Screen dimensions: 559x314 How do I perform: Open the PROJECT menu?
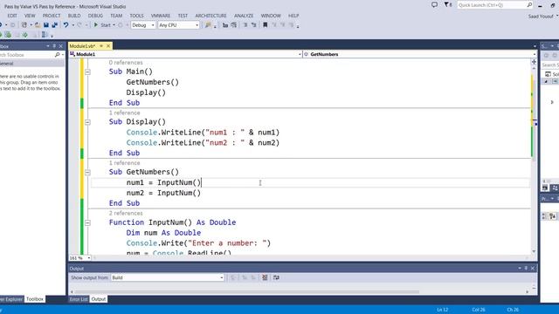(52, 16)
